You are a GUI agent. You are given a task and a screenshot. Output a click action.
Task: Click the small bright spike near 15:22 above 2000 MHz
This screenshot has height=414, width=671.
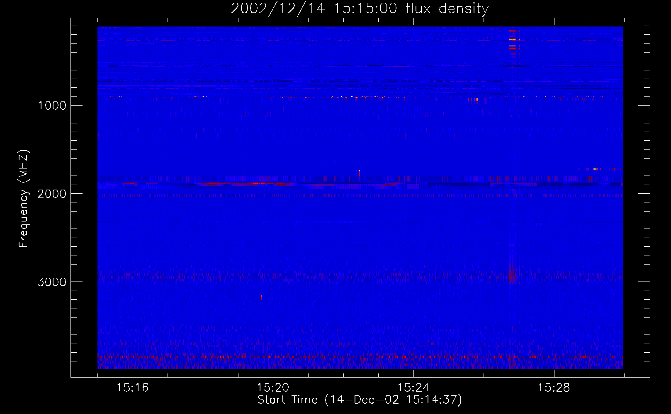(x=358, y=174)
